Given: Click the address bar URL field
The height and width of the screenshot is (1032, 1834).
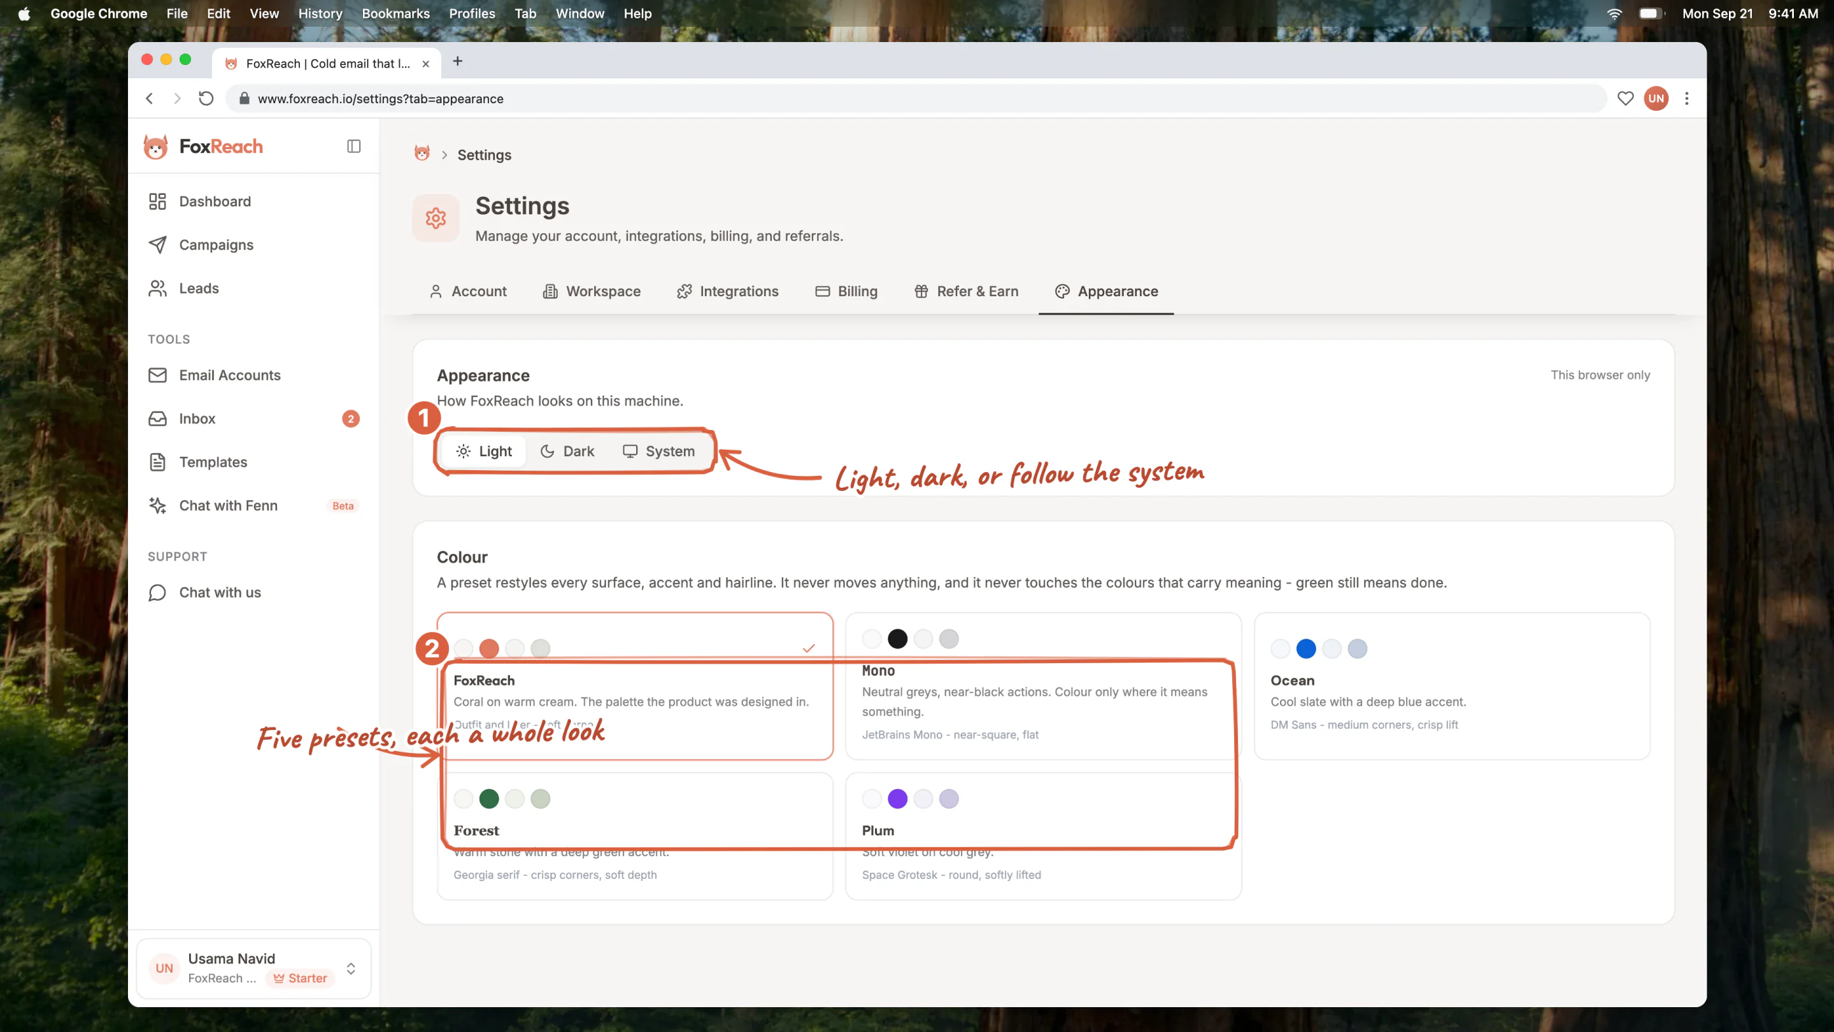Looking at the screenshot, I should [916, 98].
